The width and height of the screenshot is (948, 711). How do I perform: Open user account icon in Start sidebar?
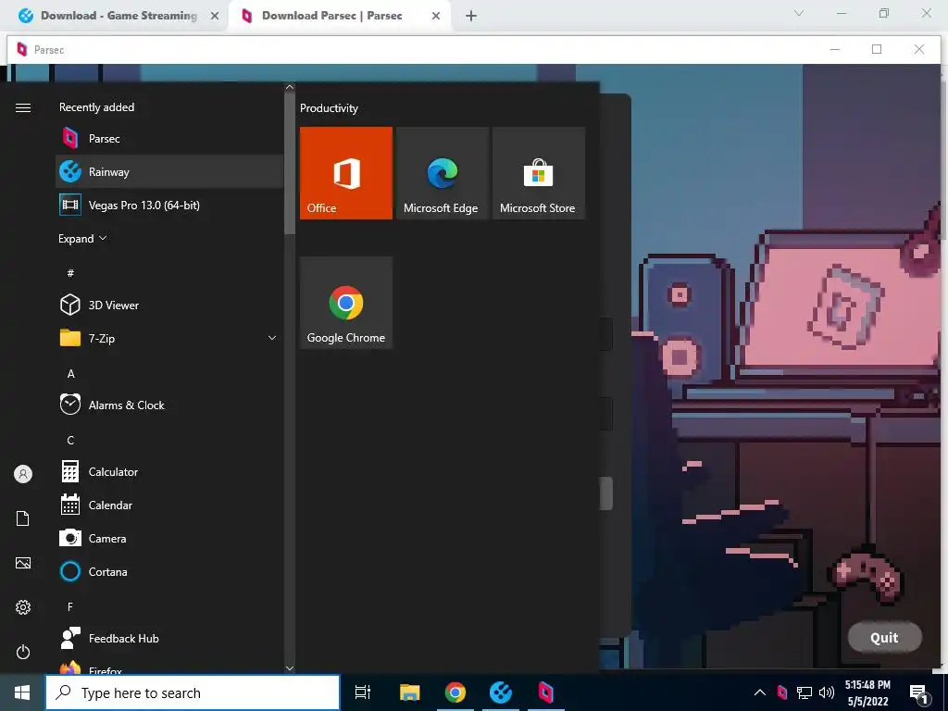pos(23,474)
